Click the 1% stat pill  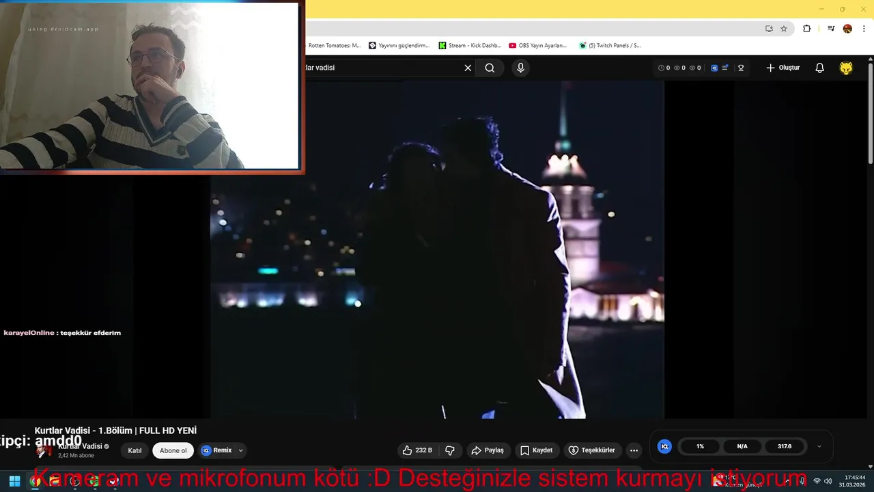pyautogui.click(x=700, y=446)
